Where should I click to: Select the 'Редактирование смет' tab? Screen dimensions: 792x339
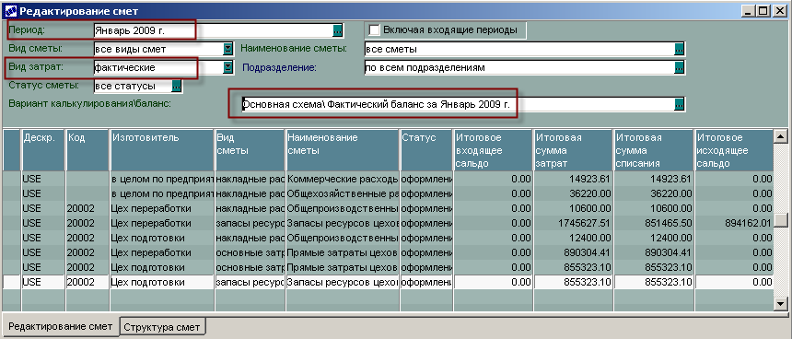pos(61,326)
